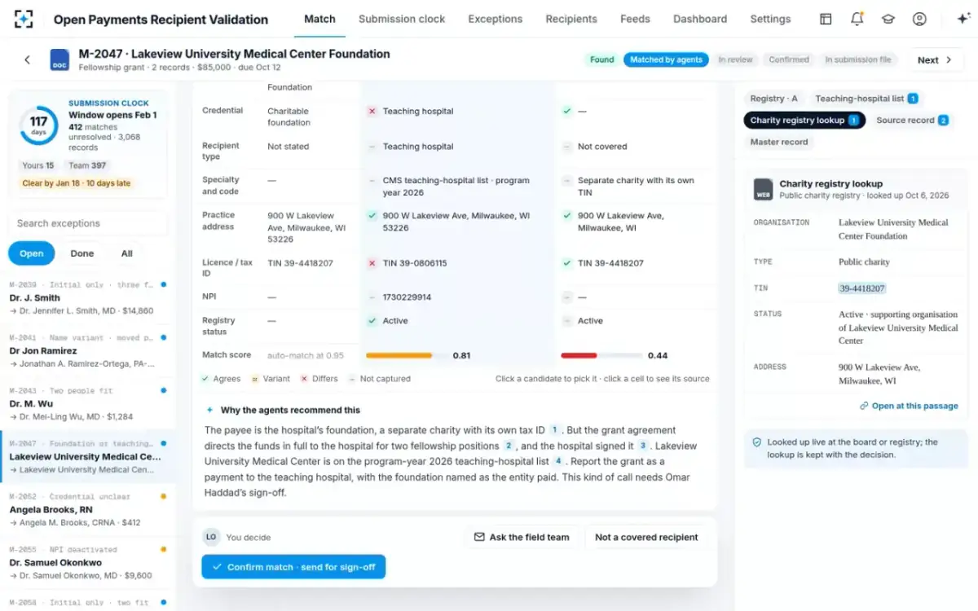Viewport: 978px width, 611px height.
Task: Click Ask the field team
Action: pos(522,537)
